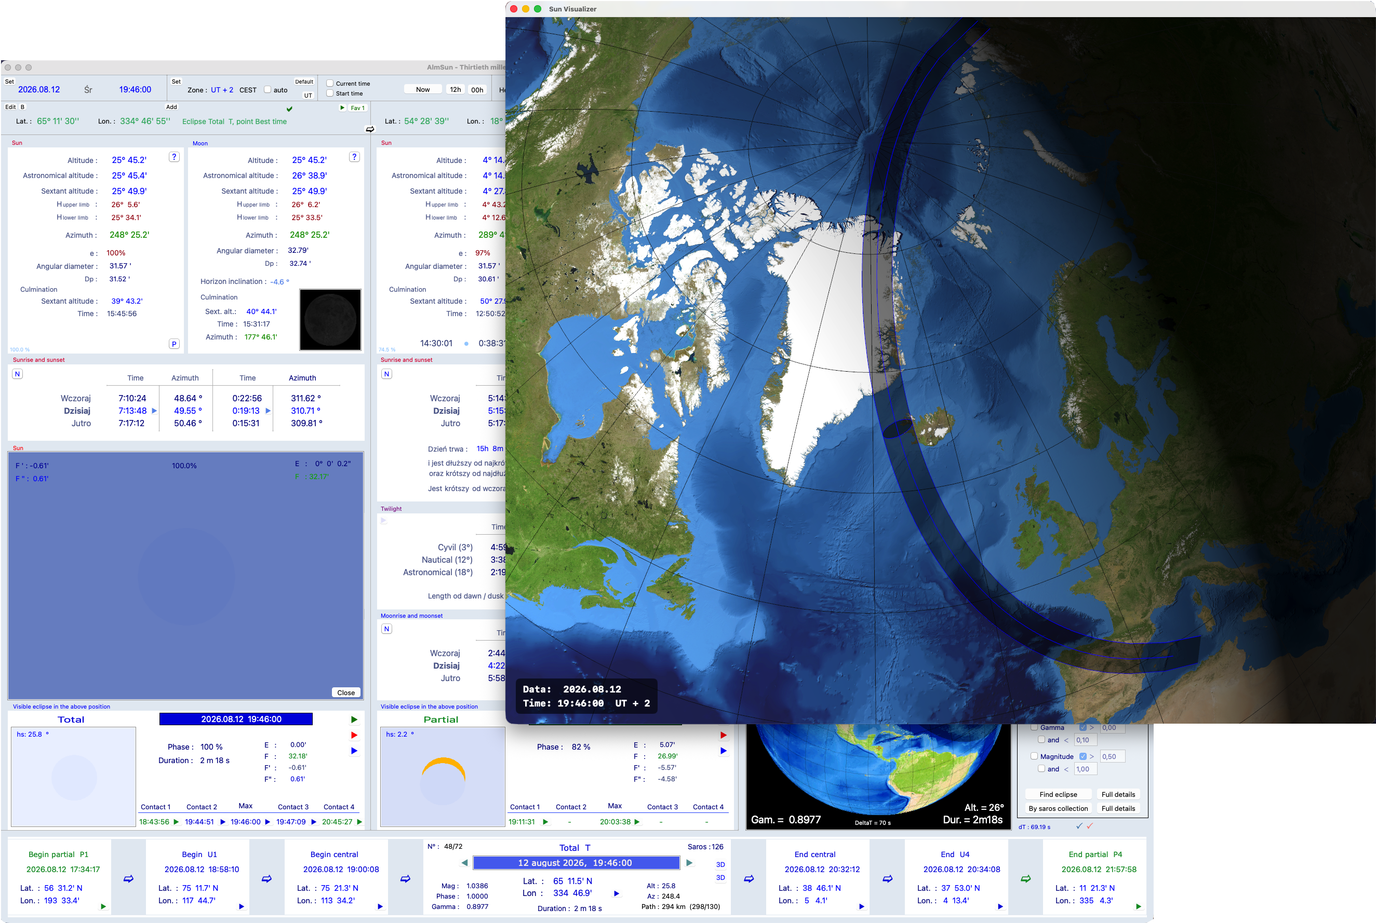
Task: Click the Default zone button
Action: [x=304, y=81]
